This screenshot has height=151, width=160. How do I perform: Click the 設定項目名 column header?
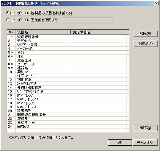tap(98, 32)
